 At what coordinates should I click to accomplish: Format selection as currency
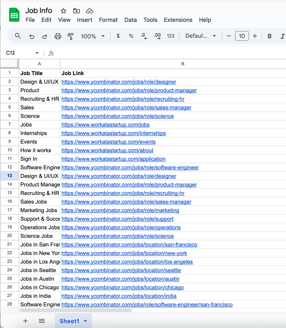coord(118,36)
